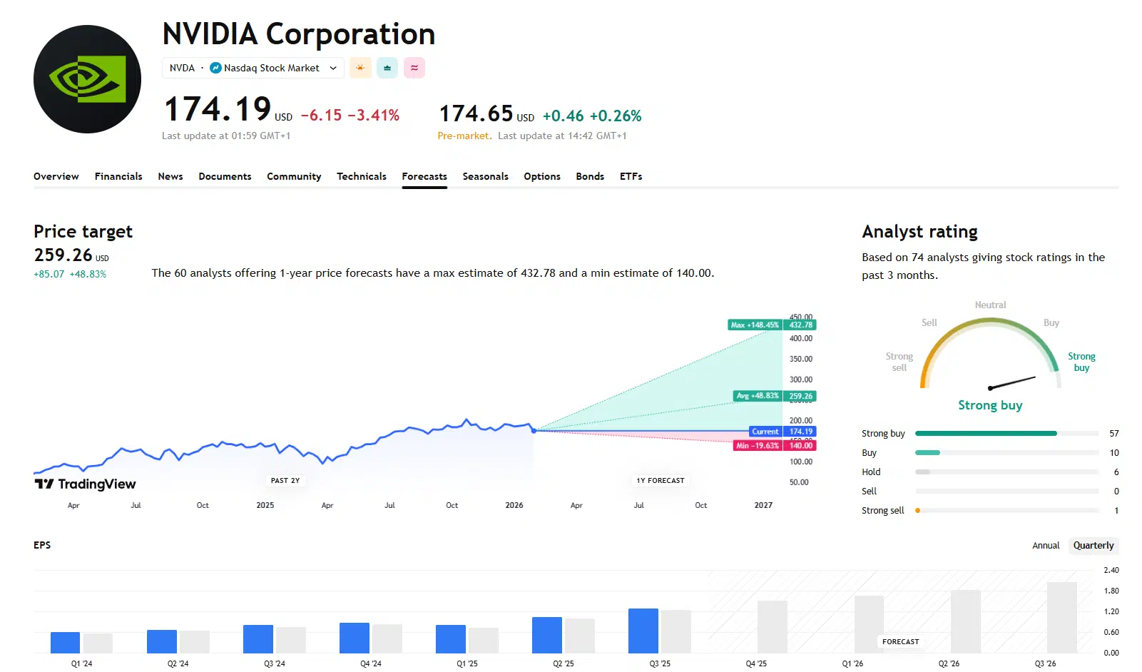Click the Strong buy rating bar
Viewport: 1142px width, 672px height.
986,433
